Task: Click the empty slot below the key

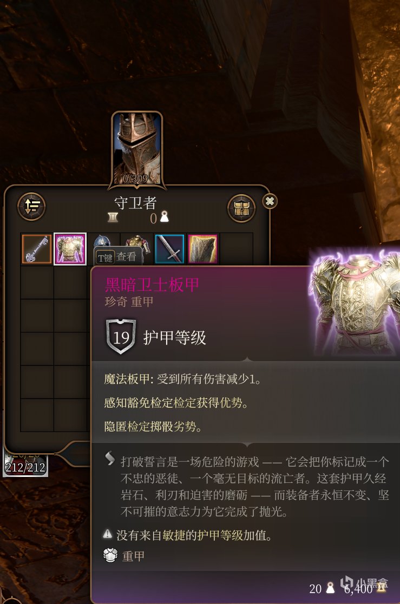Action: click(x=37, y=282)
